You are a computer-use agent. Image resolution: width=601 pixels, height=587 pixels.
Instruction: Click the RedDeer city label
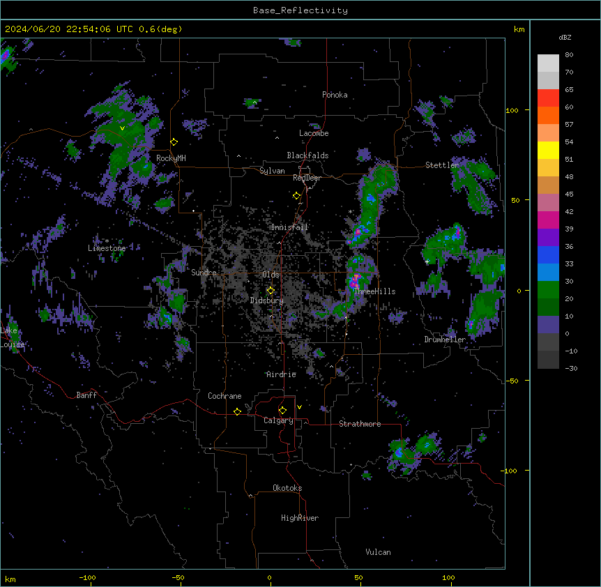pyautogui.click(x=307, y=178)
